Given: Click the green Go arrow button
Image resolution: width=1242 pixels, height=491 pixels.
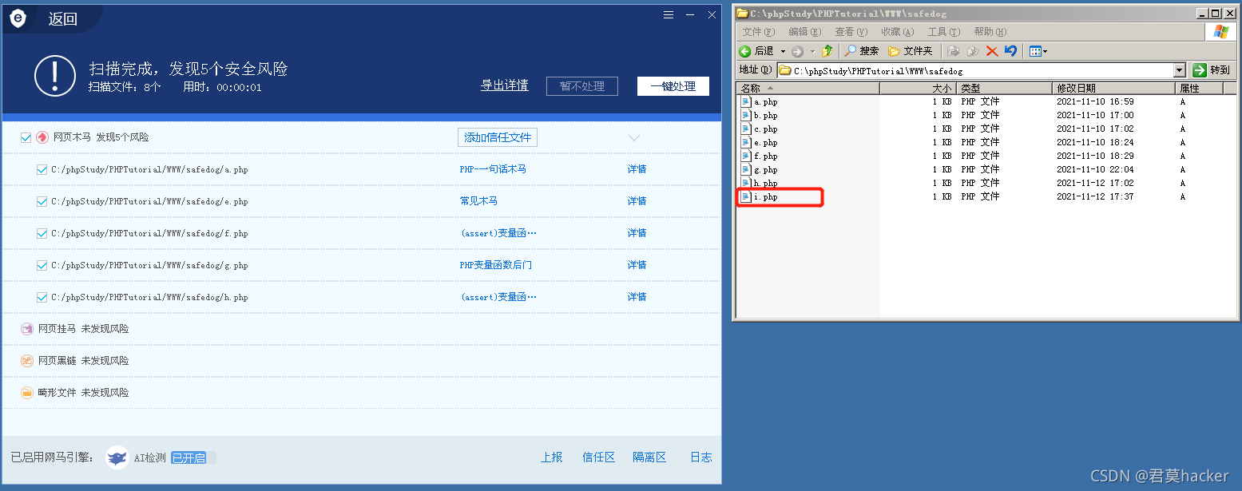Looking at the screenshot, I should pyautogui.click(x=1199, y=70).
